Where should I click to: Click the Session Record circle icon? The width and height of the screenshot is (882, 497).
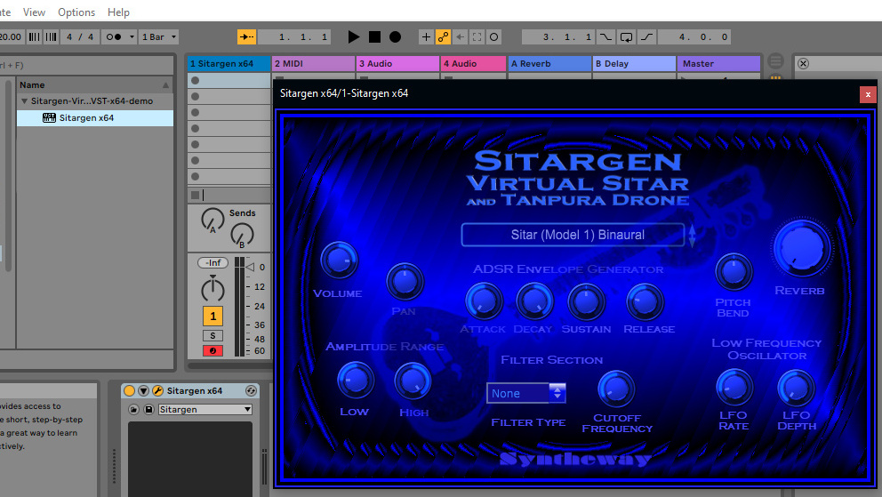tap(493, 37)
